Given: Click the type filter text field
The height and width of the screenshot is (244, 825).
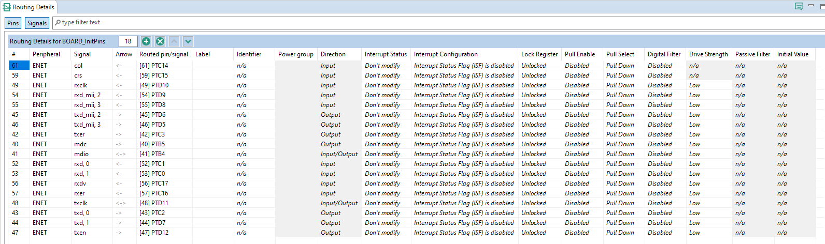Looking at the screenshot, I should pyautogui.click(x=438, y=23).
